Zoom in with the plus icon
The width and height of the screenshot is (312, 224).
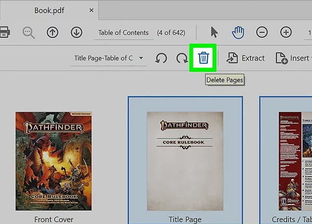point(286,32)
